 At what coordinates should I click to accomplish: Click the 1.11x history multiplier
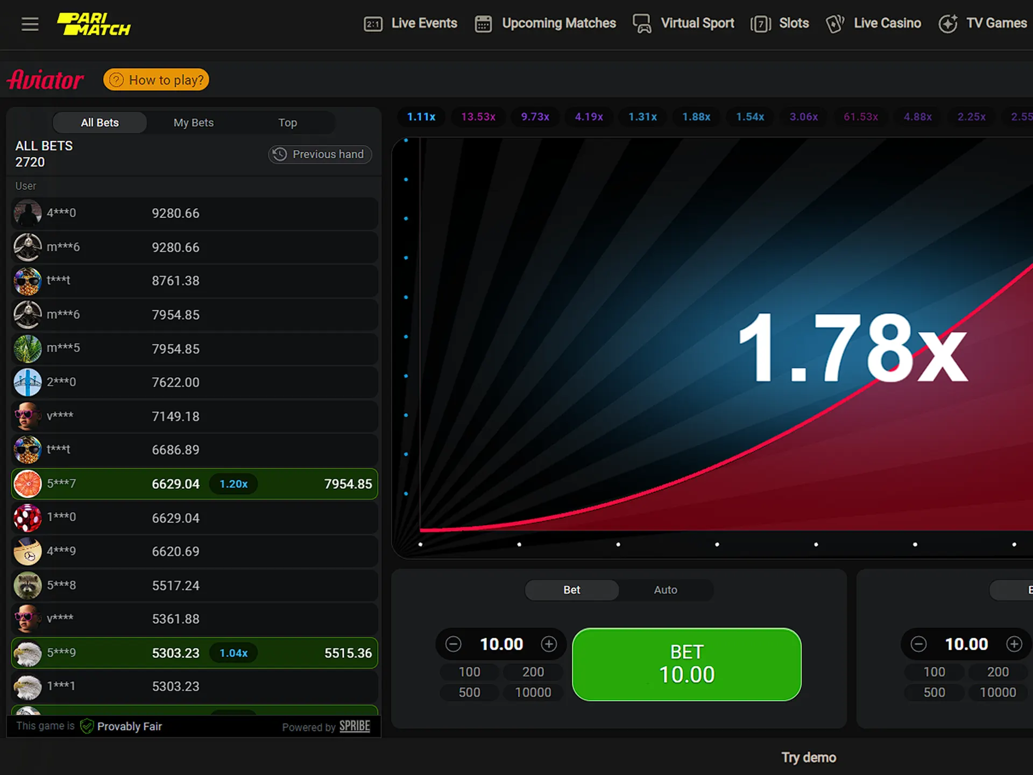coord(421,117)
